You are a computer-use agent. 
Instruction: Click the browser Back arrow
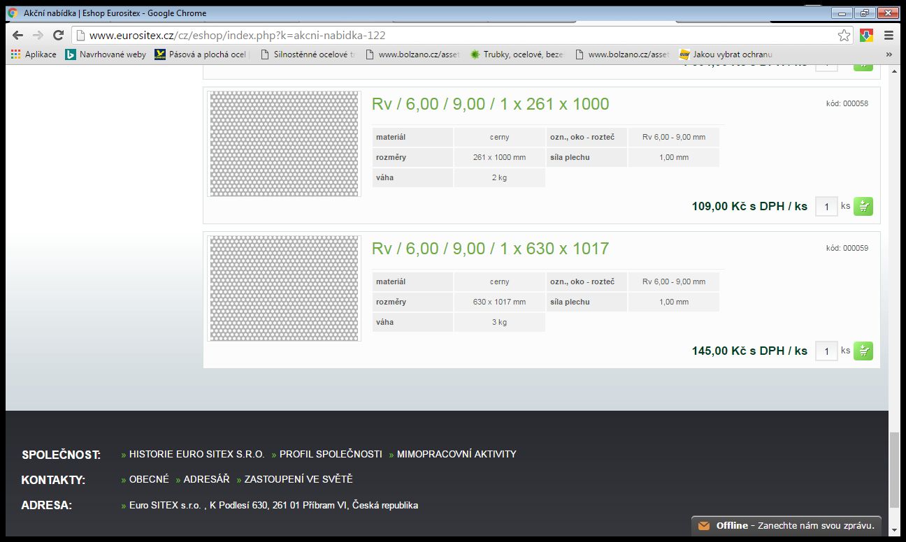tap(17, 36)
